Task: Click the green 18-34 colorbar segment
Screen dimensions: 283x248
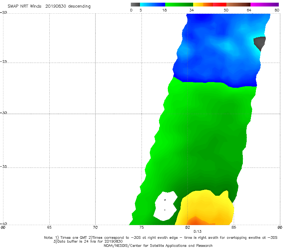Action: 179,5
